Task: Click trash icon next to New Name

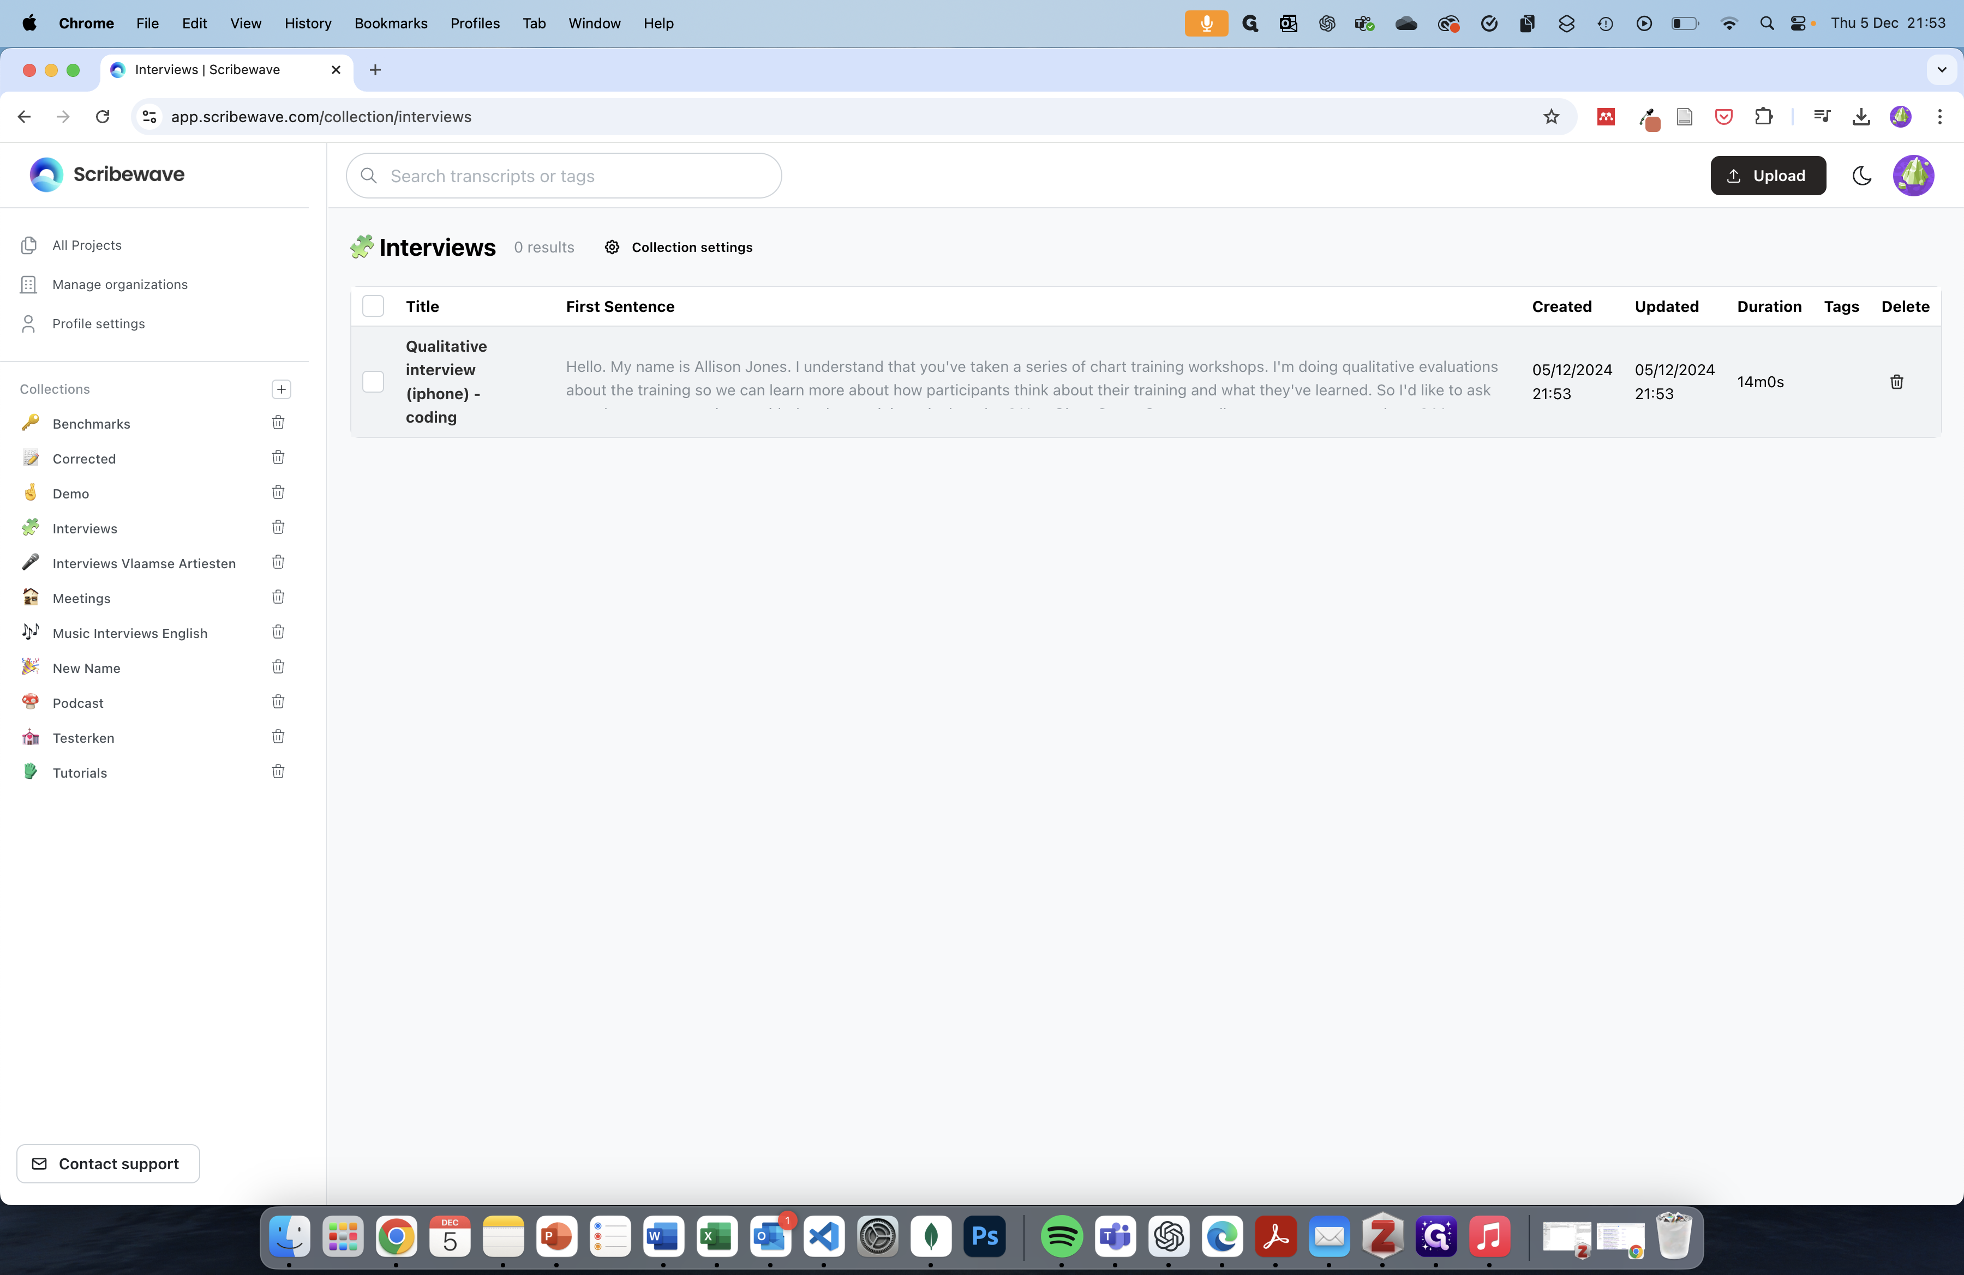Action: (x=278, y=666)
